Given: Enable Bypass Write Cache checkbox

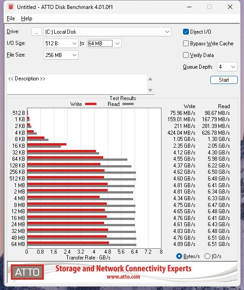Looking at the screenshot, I should point(186,44).
